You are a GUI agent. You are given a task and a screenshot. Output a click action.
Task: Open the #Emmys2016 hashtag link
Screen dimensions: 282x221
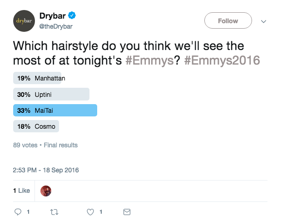(x=223, y=60)
